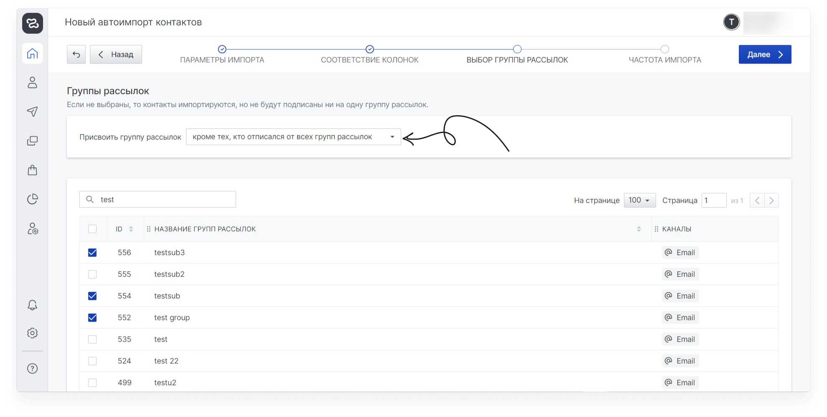Click group name test 22

point(166,361)
